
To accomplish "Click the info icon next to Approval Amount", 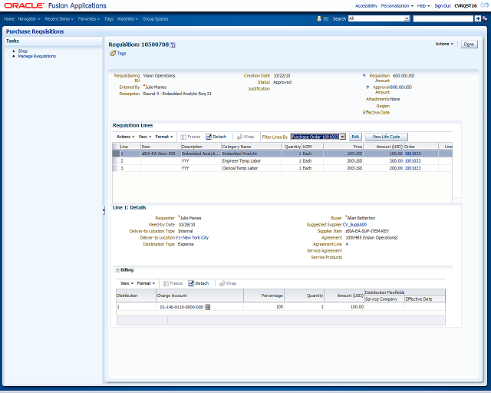I will pyautogui.click(x=367, y=88).
